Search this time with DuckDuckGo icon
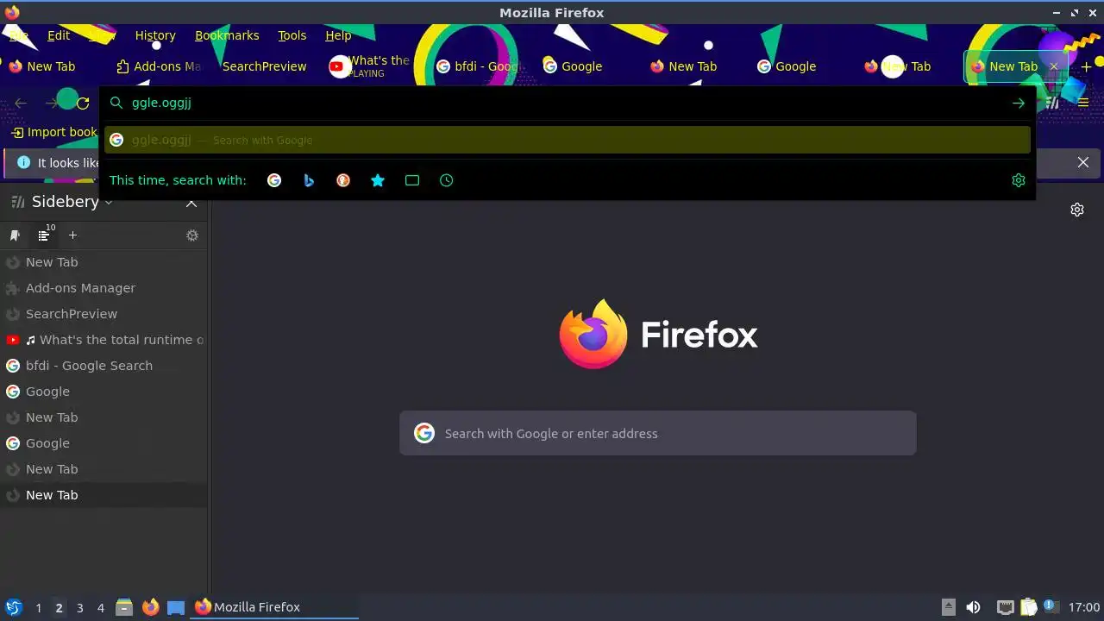The image size is (1104, 621). (343, 180)
